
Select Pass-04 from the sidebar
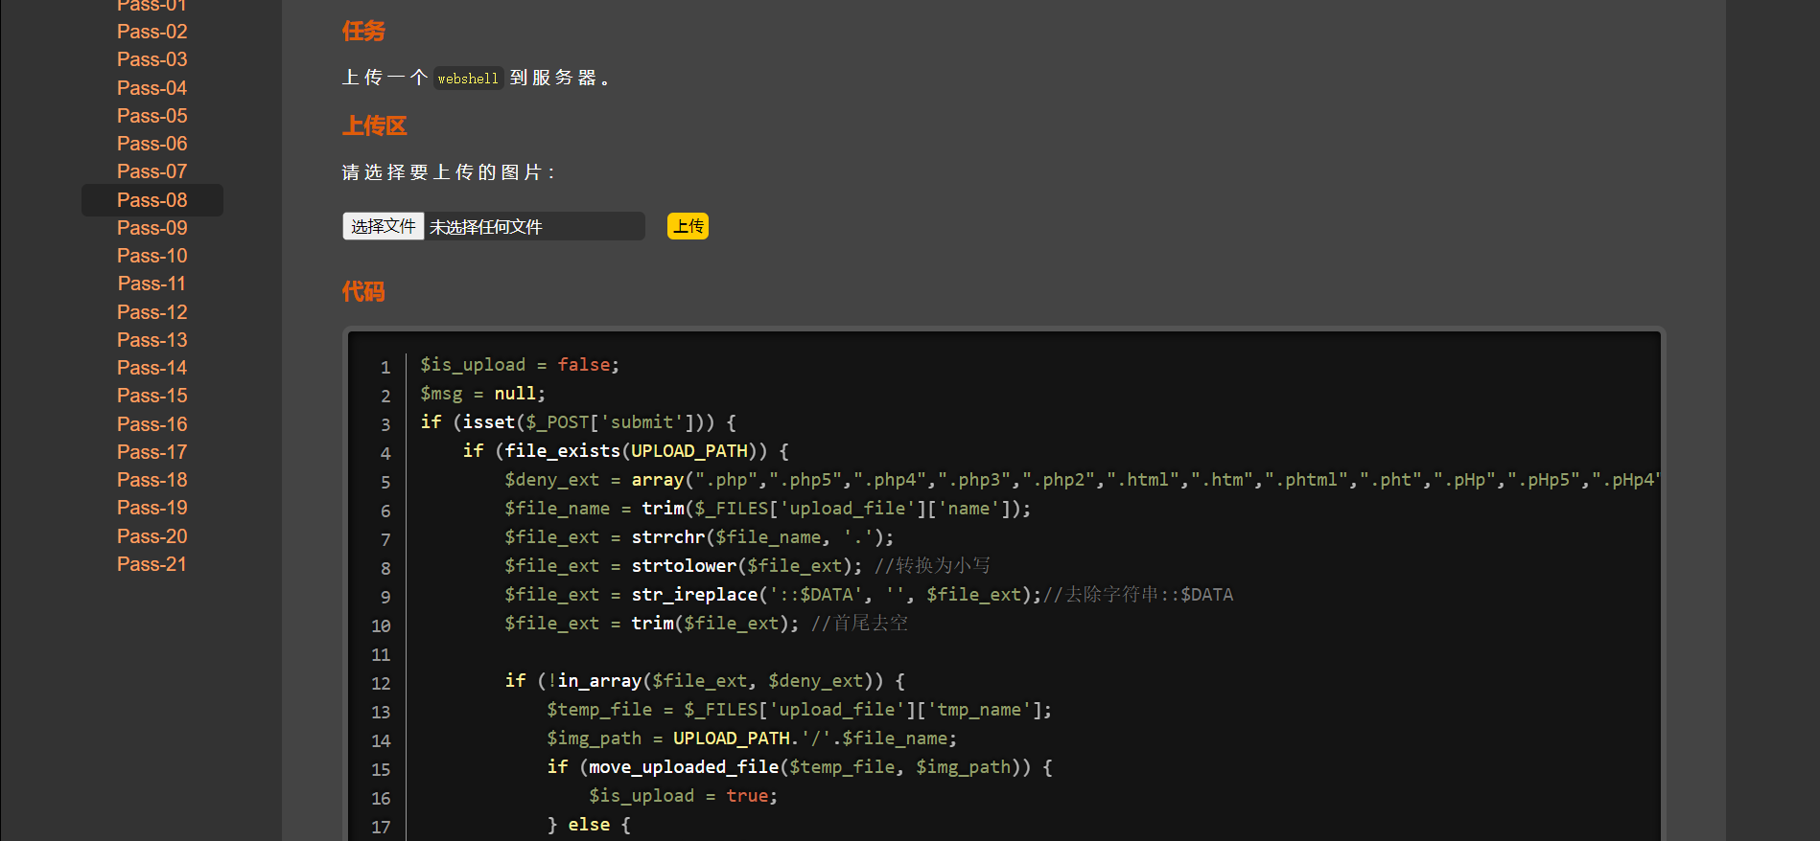click(152, 88)
